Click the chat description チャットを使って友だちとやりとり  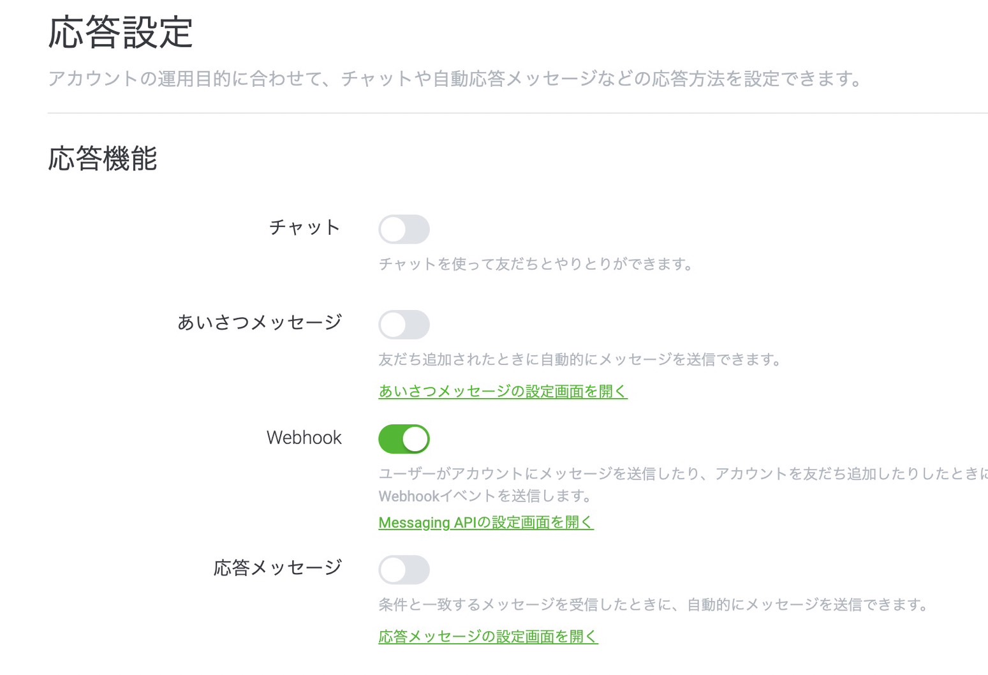click(x=536, y=263)
